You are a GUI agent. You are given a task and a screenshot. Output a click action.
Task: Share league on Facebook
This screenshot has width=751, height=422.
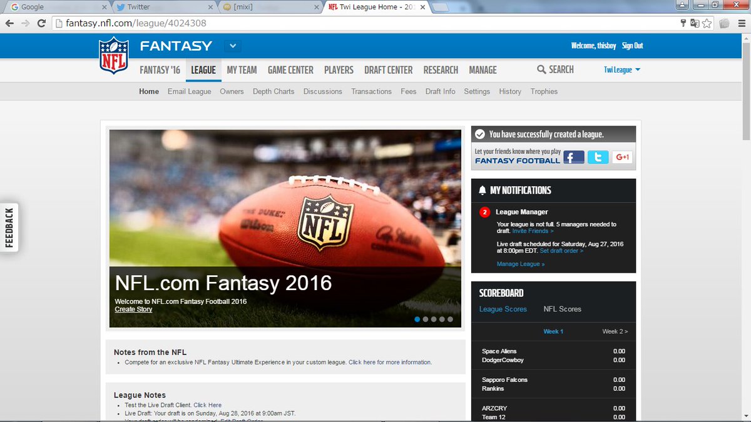pos(574,157)
